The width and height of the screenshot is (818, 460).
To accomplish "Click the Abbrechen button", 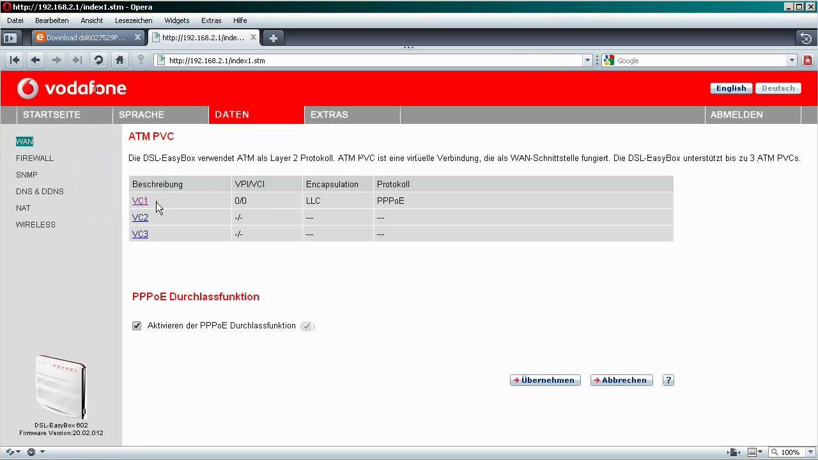I will (622, 380).
